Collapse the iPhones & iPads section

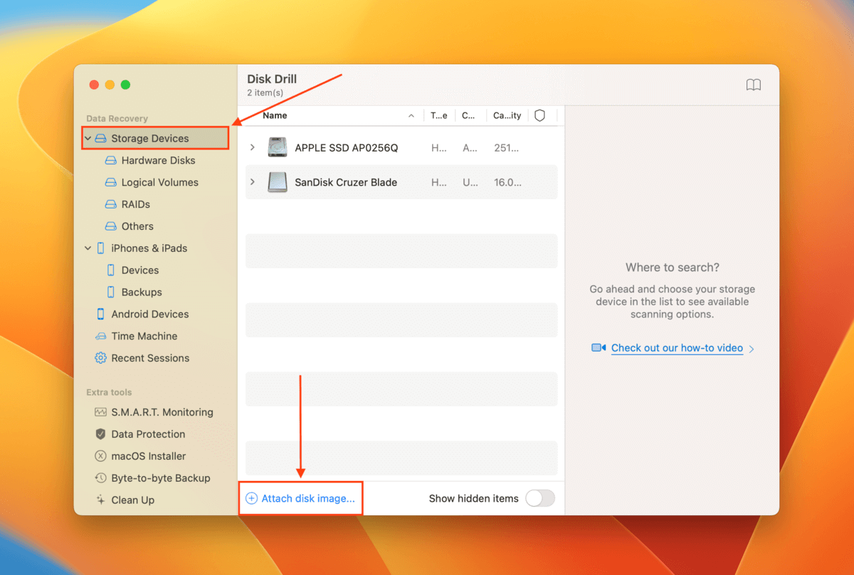click(88, 248)
